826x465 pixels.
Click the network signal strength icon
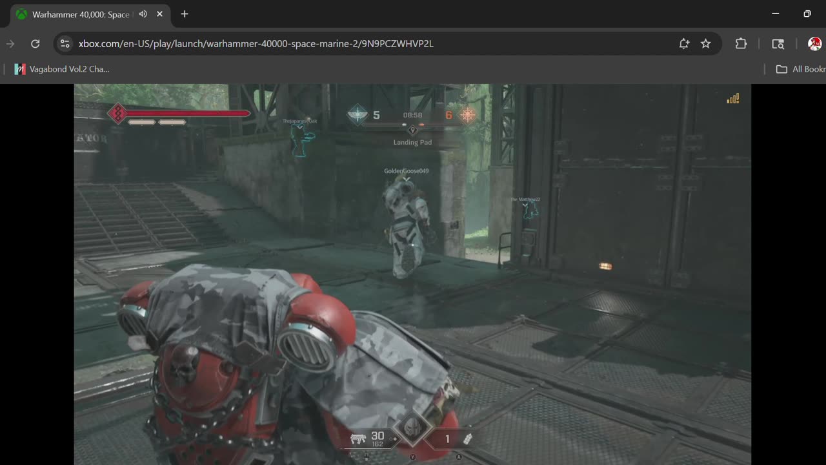coord(733,99)
